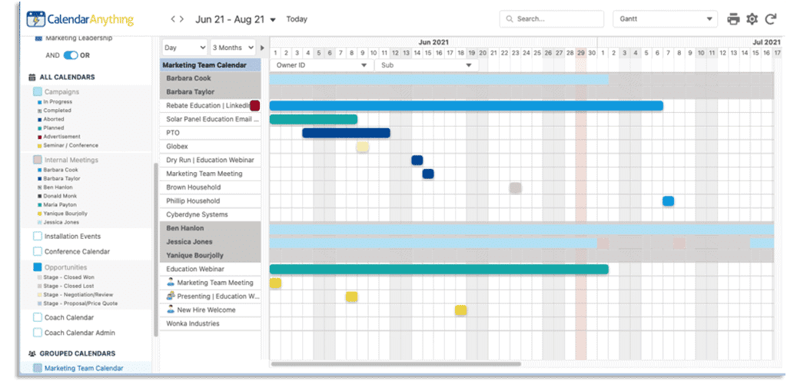Expand timeline with the play arrow button
Screen dimensions: 787x384
(x=261, y=48)
